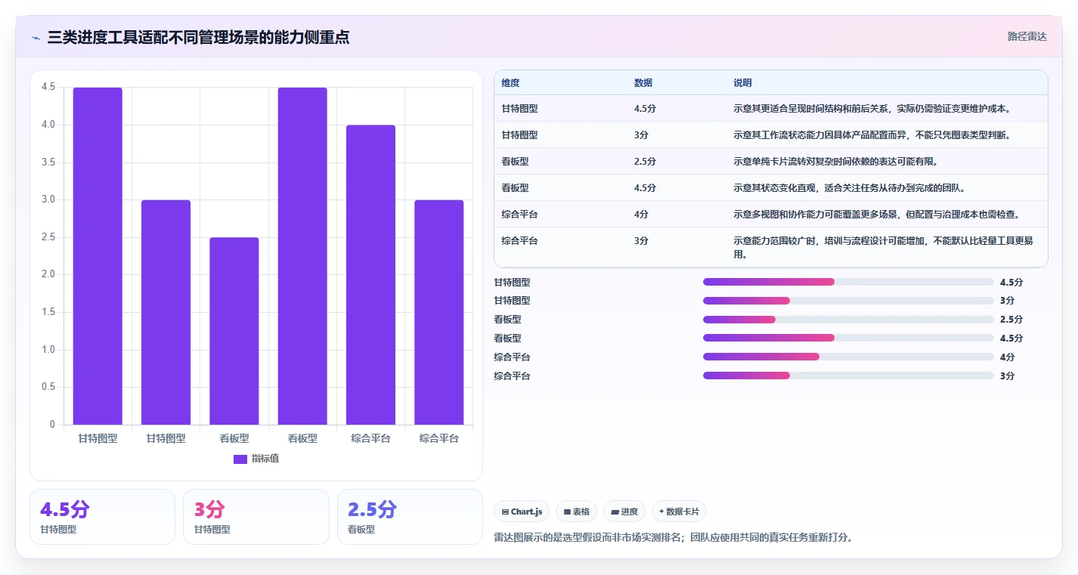Image resolution: width=1078 pixels, height=575 pixels.
Task: Click the 说明 column header
Action: 742,83
